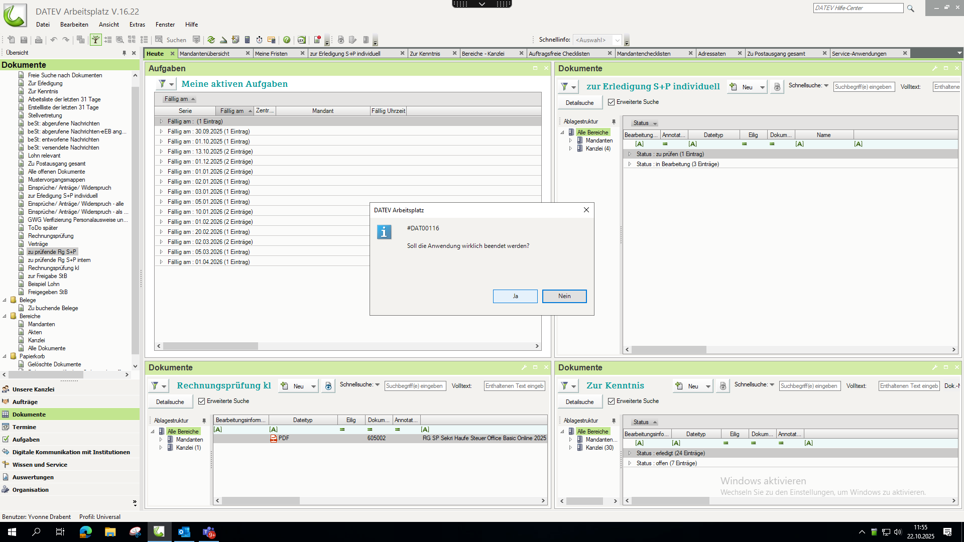Click the filter icon in Aufgaben panel
964x542 pixels.
[162, 84]
